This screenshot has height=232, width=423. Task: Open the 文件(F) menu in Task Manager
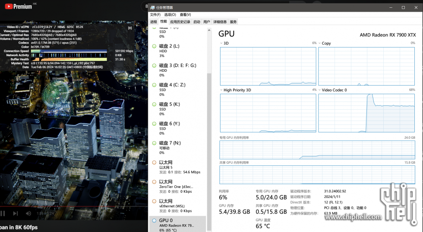click(x=155, y=15)
